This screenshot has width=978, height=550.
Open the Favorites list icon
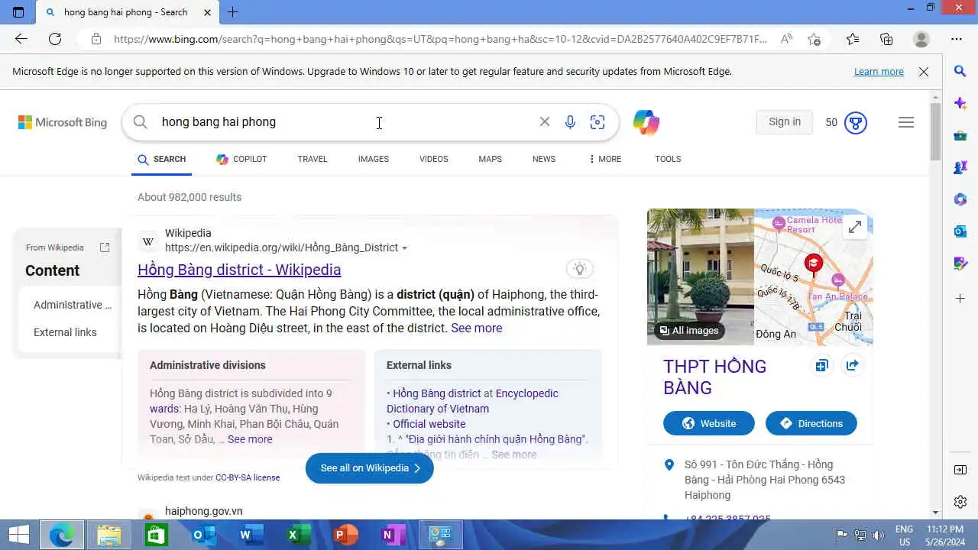pos(853,39)
